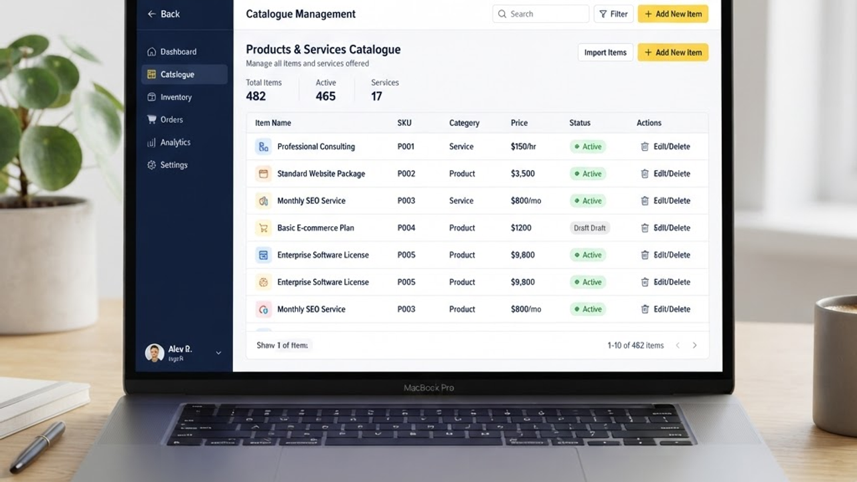Click the SKU cell "P002"

tap(406, 173)
